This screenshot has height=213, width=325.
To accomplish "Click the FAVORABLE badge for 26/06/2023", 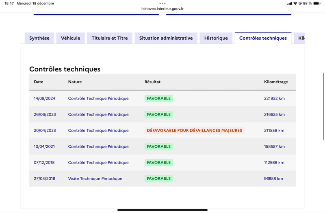I will point(159,114).
